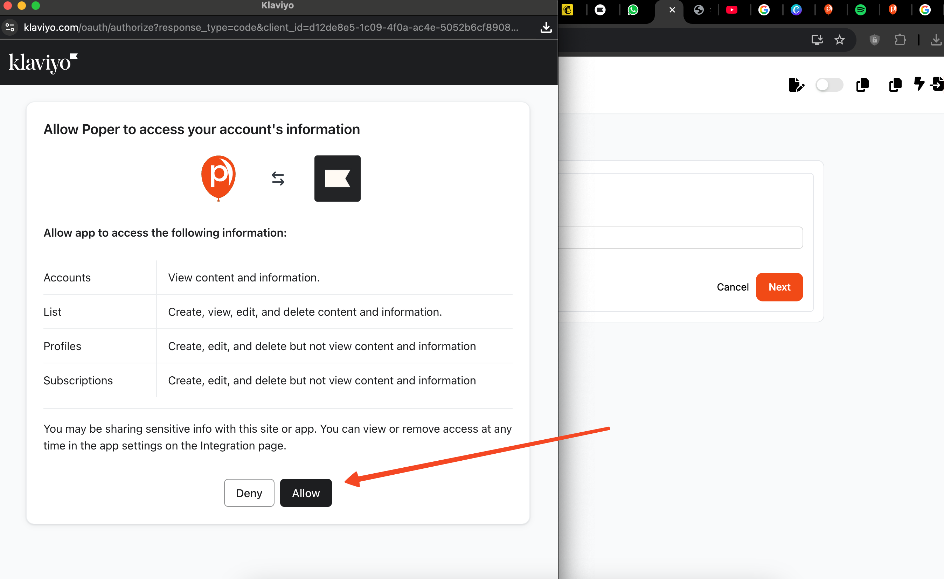The width and height of the screenshot is (944, 579).
Task: Click the Subscriptions row permission description
Action: pyautogui.click(x=322, y=380)
